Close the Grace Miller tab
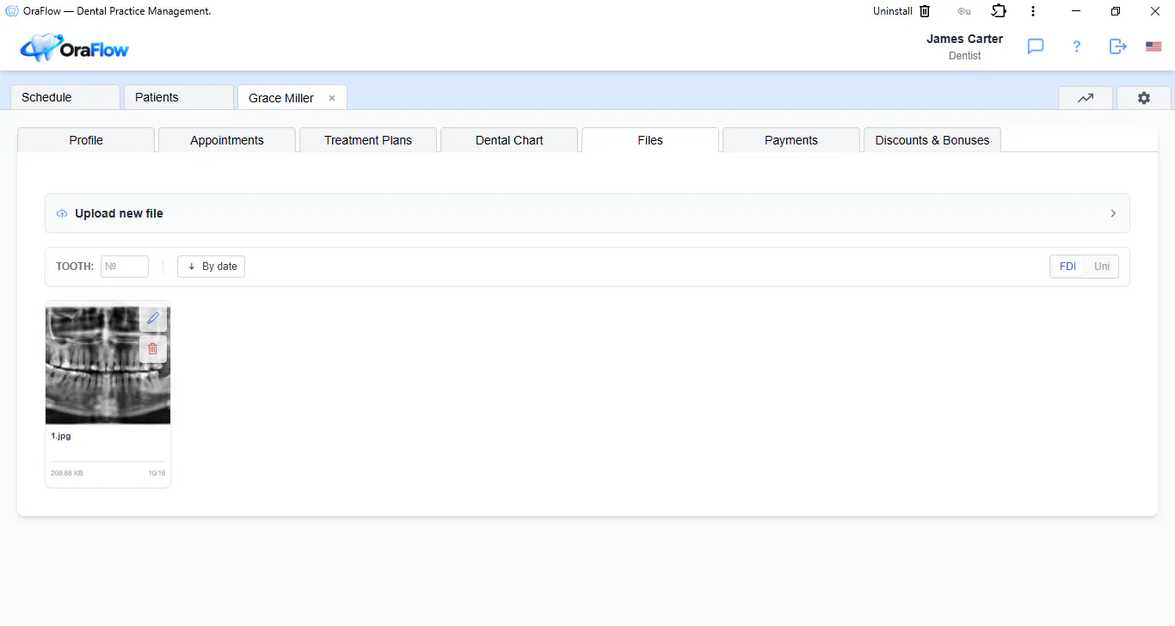1175x626 pixels. 332,98
